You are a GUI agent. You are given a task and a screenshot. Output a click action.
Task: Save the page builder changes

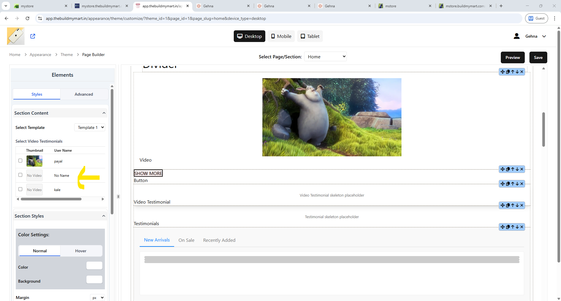[x=538, y=57]
